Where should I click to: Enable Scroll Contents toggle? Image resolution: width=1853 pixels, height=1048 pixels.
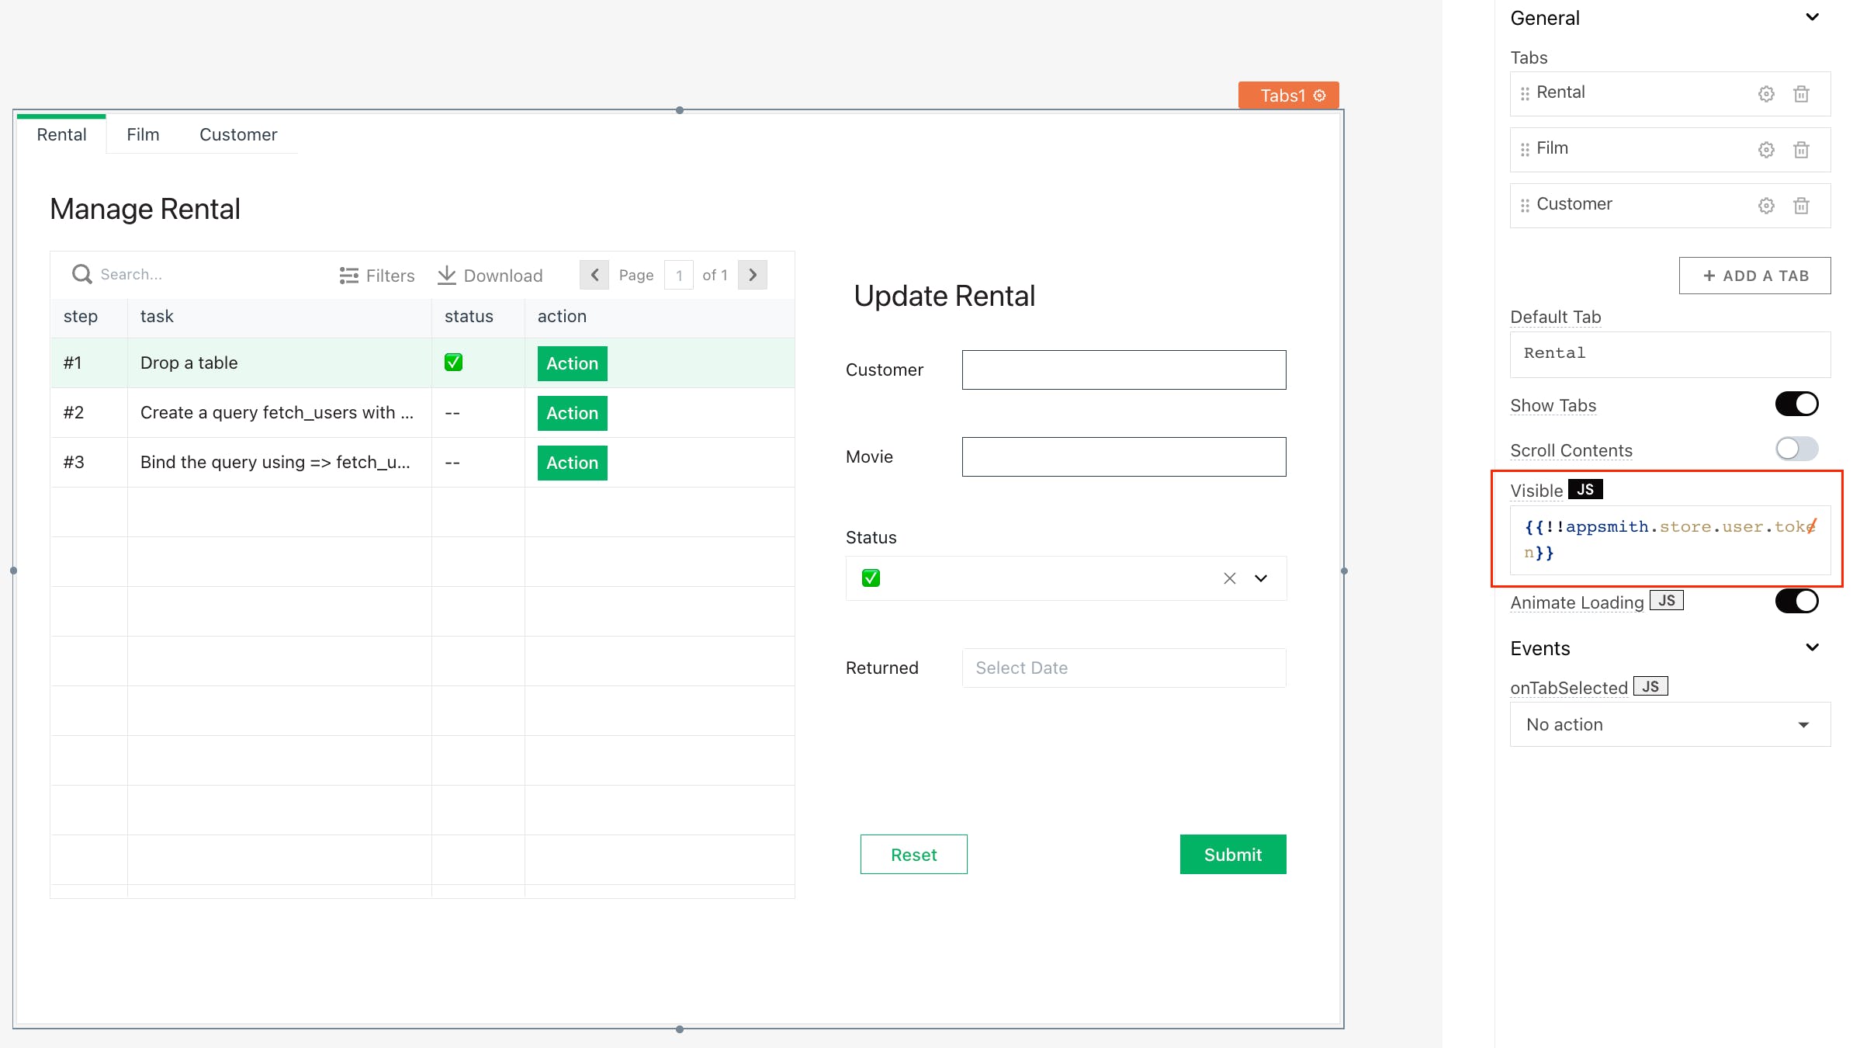[x=1796, y=449]
